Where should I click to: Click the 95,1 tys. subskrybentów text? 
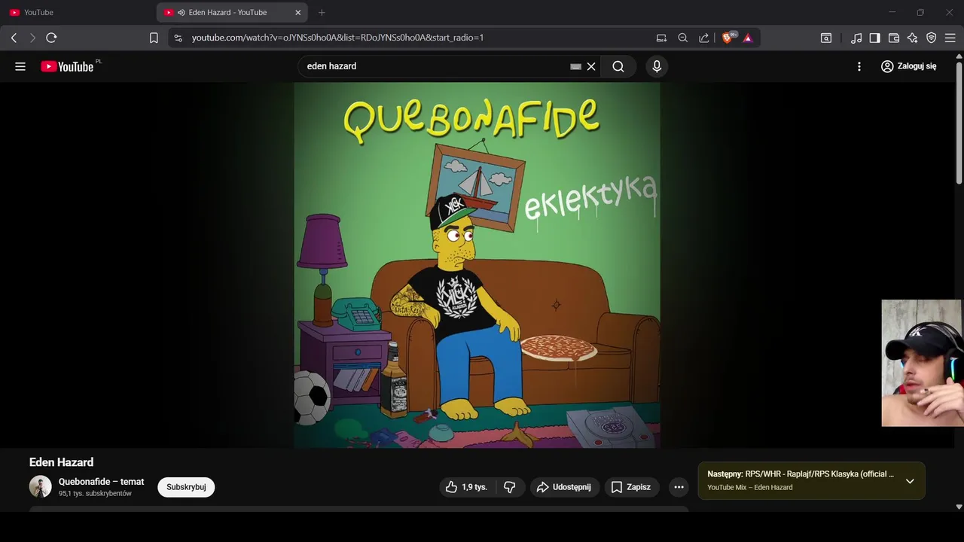95,494
